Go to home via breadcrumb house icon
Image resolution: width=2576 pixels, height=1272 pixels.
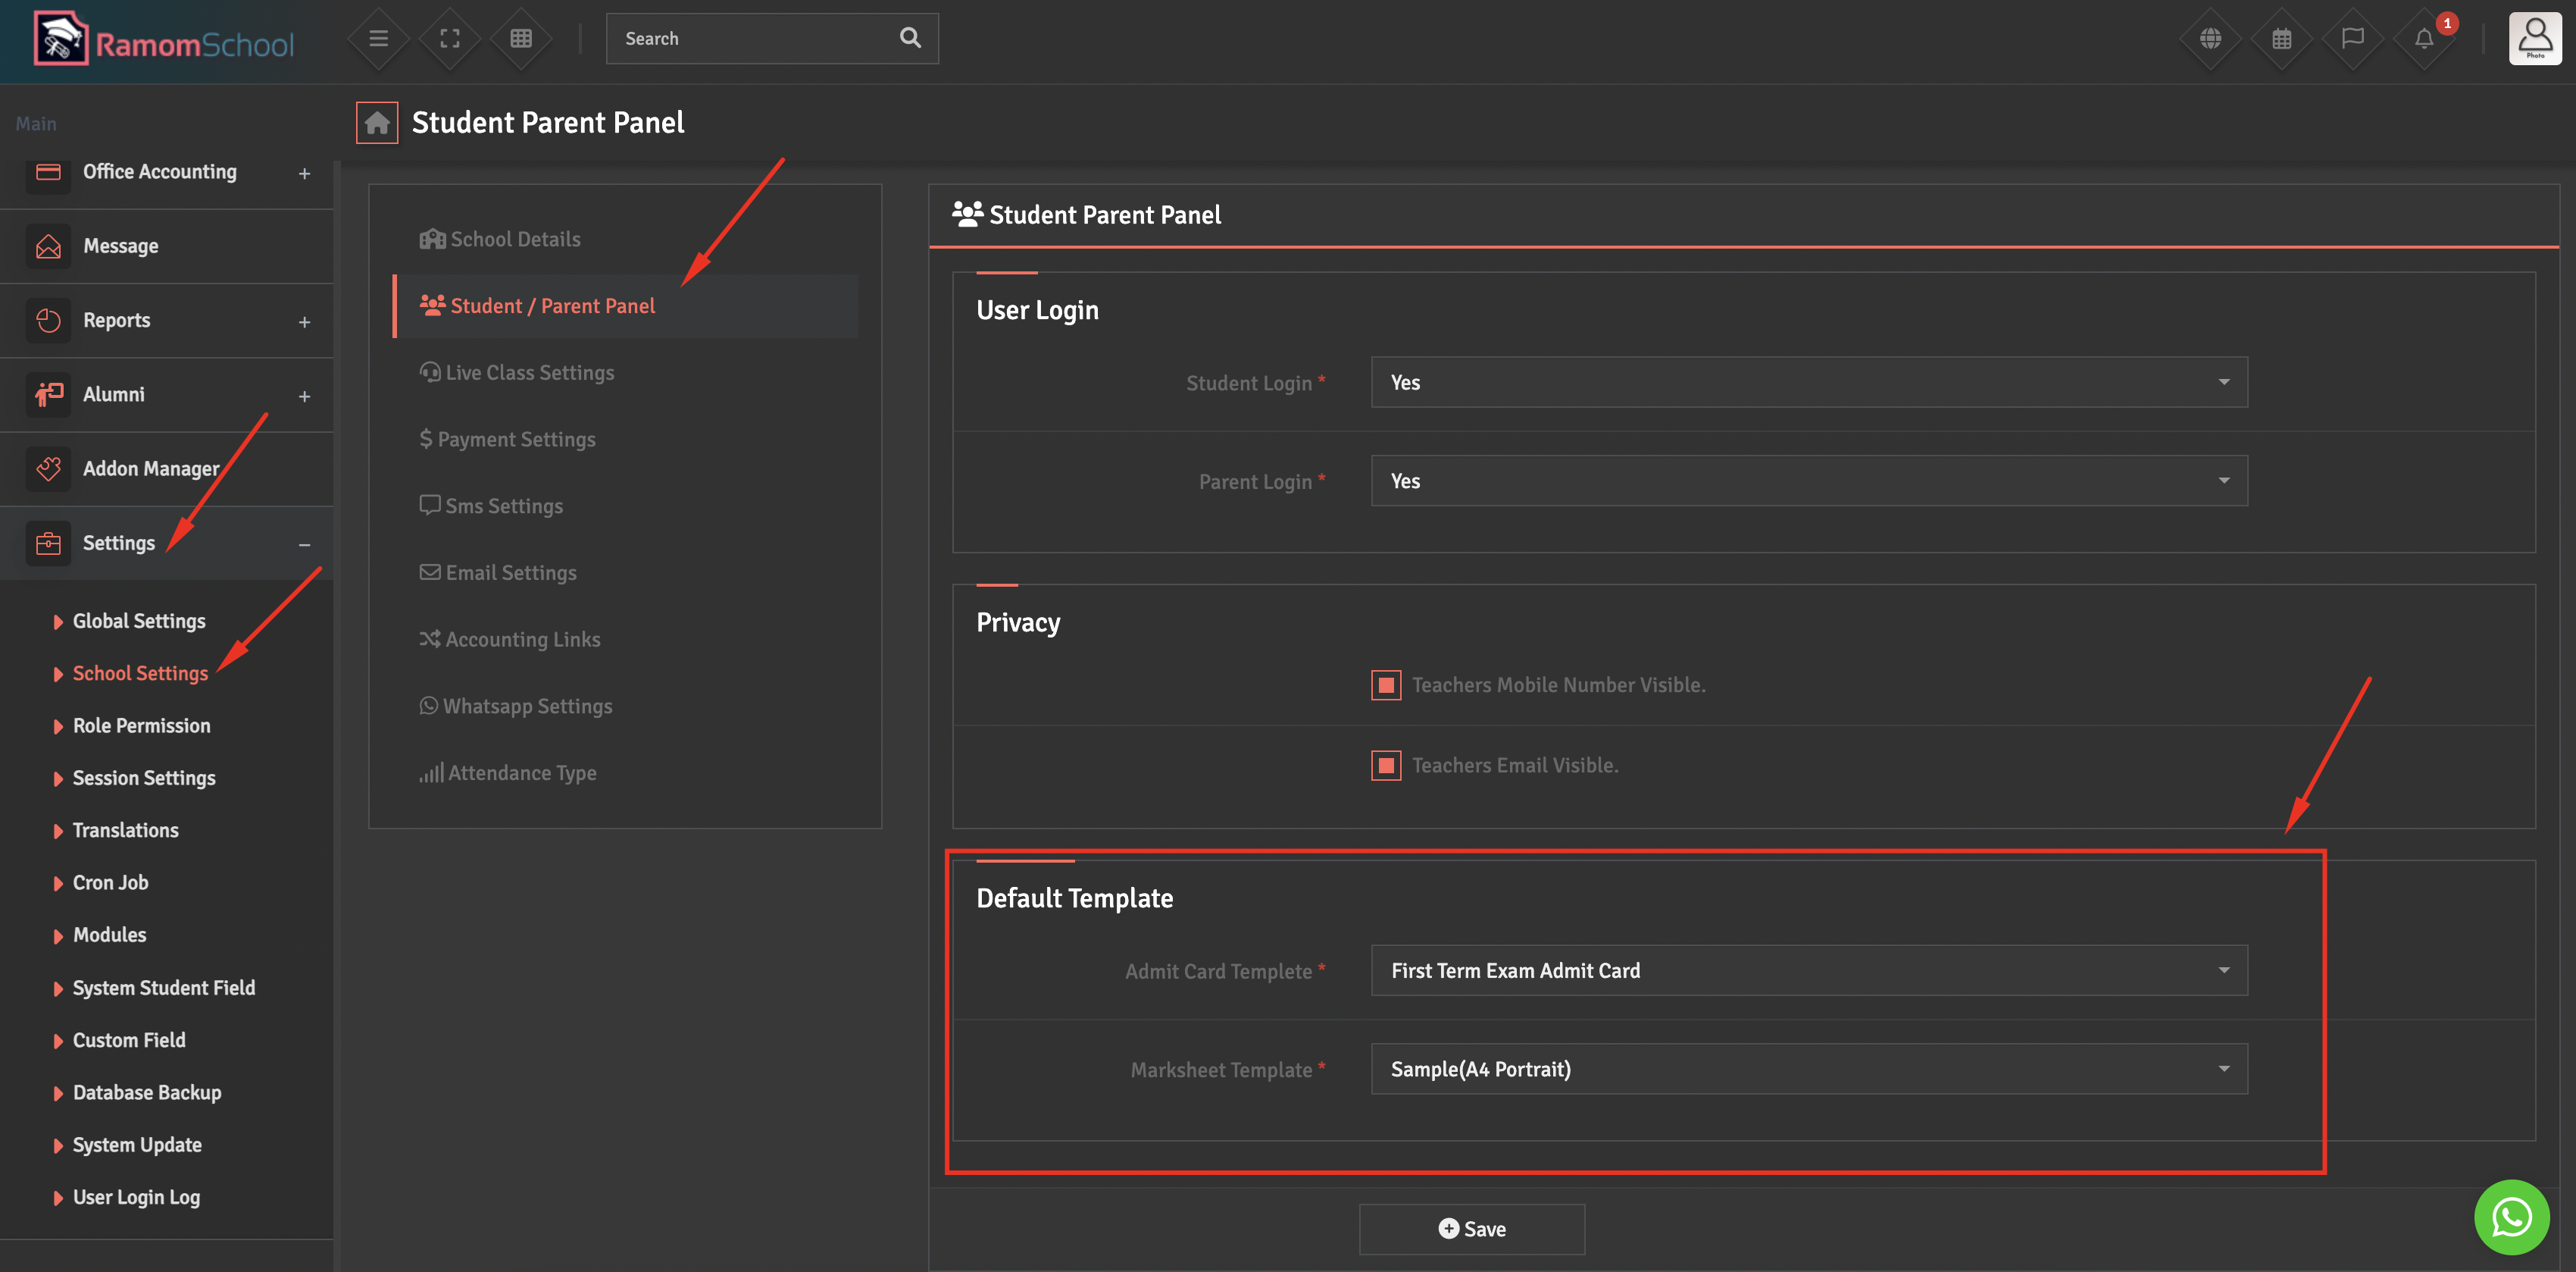point(377,123)
